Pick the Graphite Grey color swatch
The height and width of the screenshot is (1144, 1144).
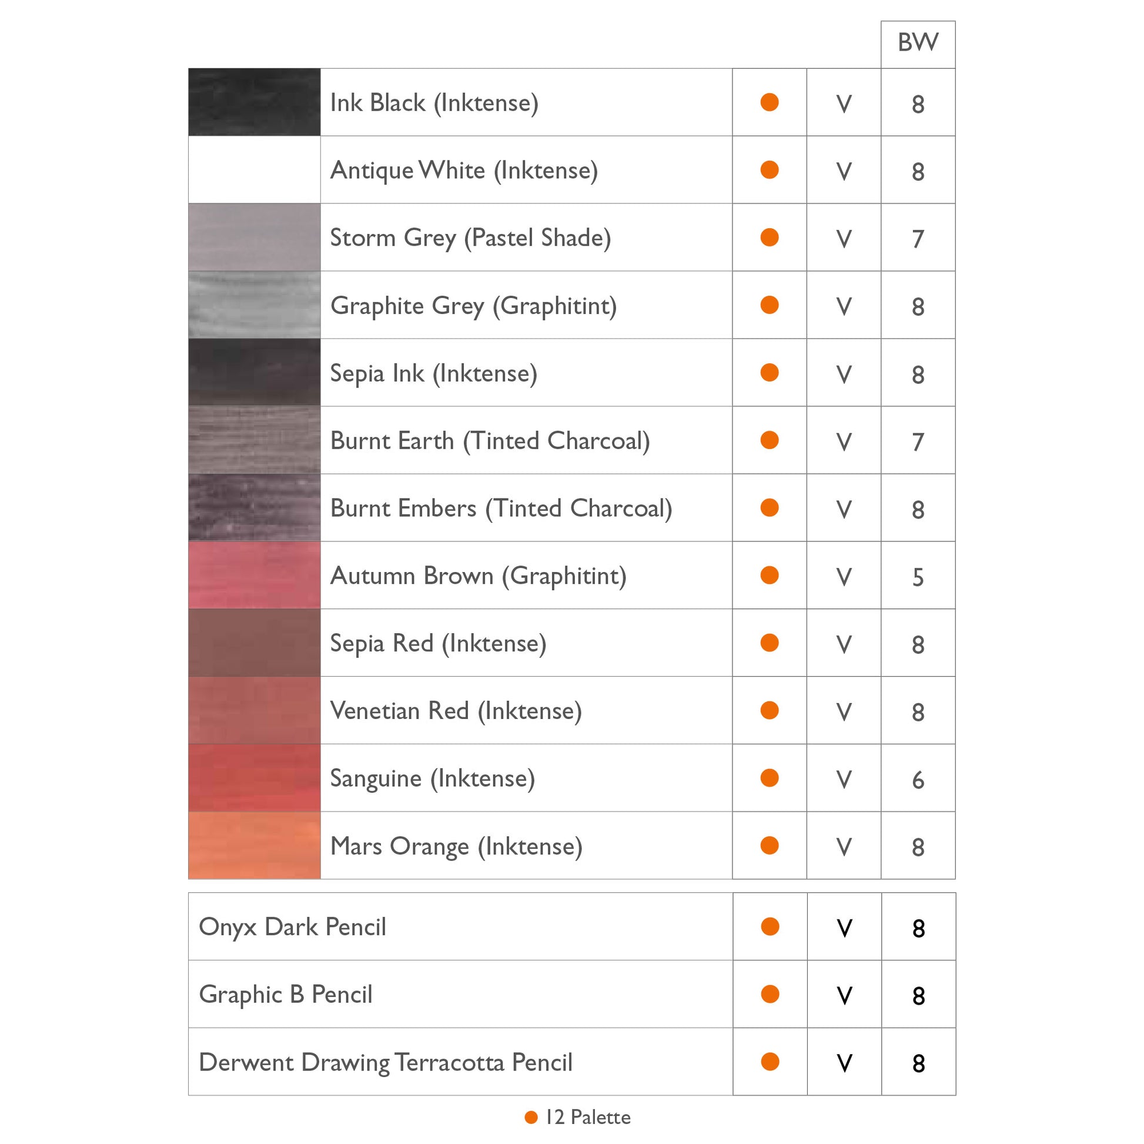click(254, 305)
